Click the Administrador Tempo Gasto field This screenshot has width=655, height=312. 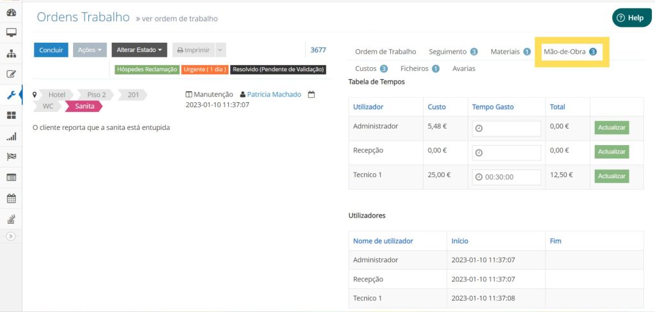(507, 129)
